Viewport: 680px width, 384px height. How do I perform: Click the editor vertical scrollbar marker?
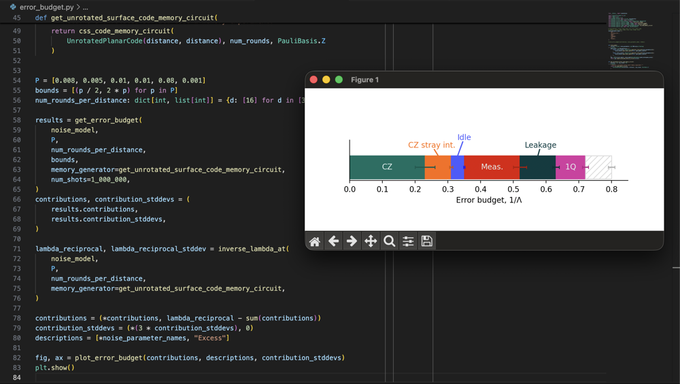676,268
